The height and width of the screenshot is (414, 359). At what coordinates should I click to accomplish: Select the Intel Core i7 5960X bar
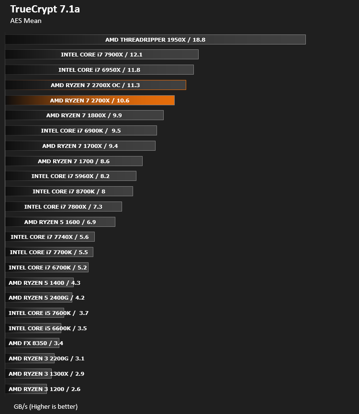tap(71, 176)
